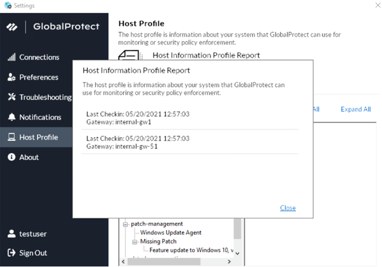Select the Windows Update Agent tree item
The height and width of the screenshot is (267, 382).
171,232
